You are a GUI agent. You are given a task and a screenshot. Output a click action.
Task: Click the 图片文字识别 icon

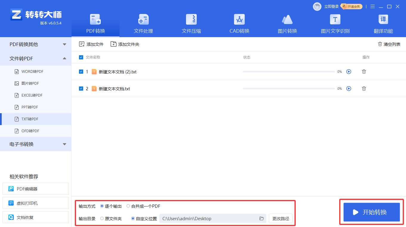[x=335, y=20]
